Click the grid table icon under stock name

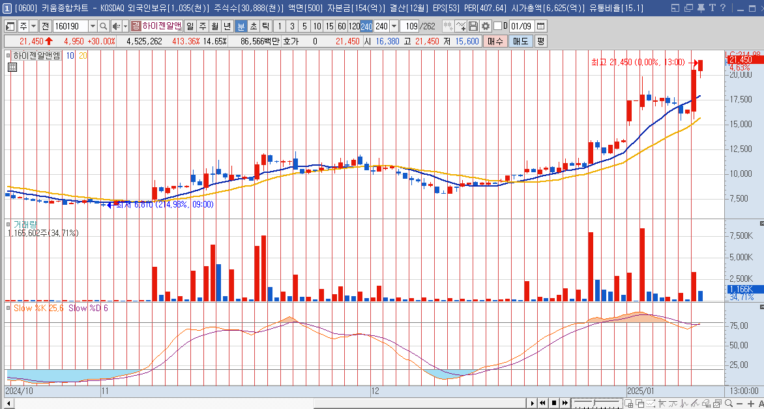pos(12,67)
